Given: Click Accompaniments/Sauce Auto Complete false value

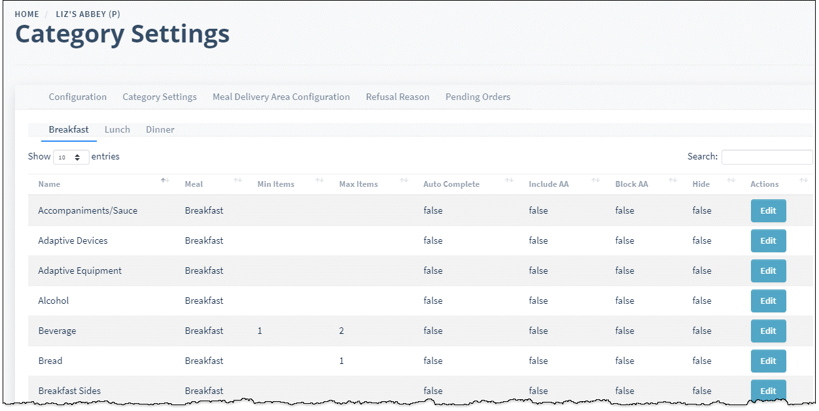Looking at the screenshot, I should 433,210.
